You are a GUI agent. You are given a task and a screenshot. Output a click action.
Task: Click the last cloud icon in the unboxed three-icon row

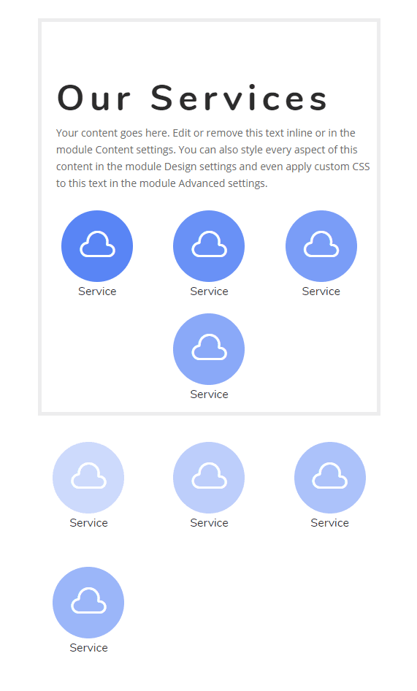click(330, 478)
